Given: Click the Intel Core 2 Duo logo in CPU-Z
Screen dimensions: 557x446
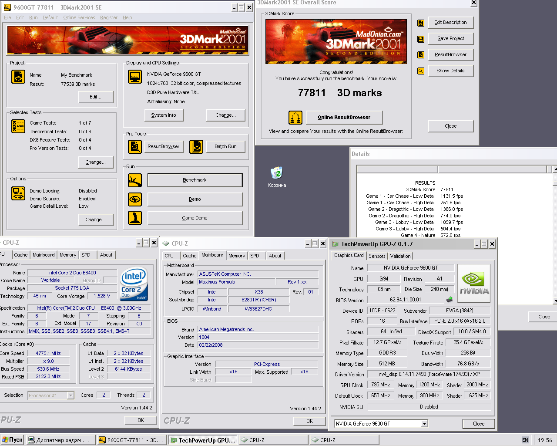Looking at the screenshot, I should (x=134, y=284).
